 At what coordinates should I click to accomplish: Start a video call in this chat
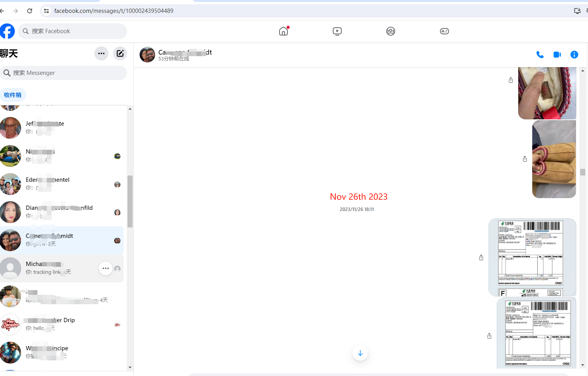[557, 55]
